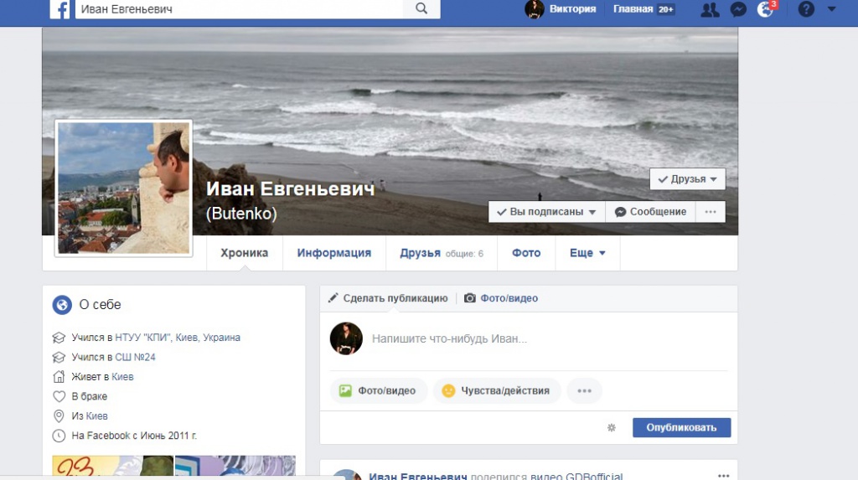Click the Опубликовать button
The image size is (858, 480).
point(681,427)
